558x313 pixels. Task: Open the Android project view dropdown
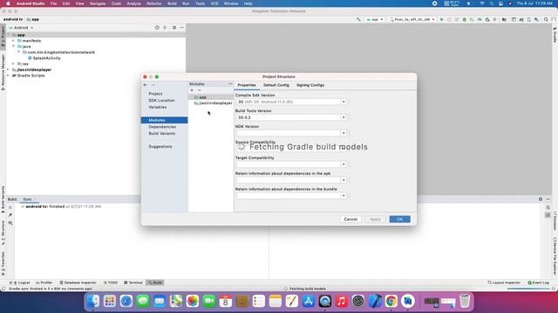tap(21, 28)
